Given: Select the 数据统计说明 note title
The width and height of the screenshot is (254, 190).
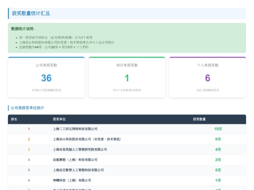Looking at the screenshot, I should 23,29.
